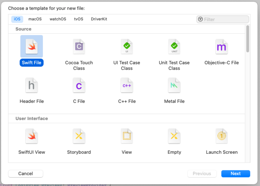Choose the Cocoa Touch Class icon
Image resolution: width=260 pixels, height=186 pixels.
click(79, 46)
